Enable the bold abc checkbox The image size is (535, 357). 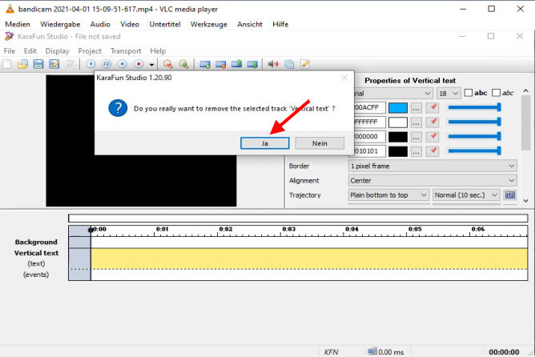469,93
